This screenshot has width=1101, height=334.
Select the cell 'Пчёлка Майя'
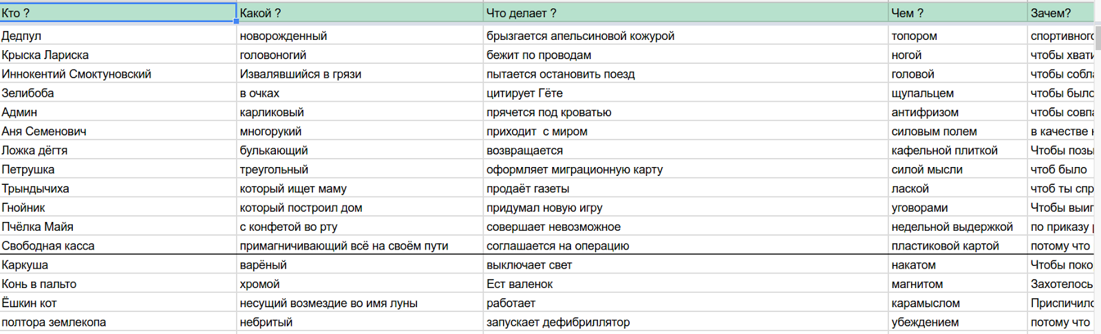click(x=118, y=227)
